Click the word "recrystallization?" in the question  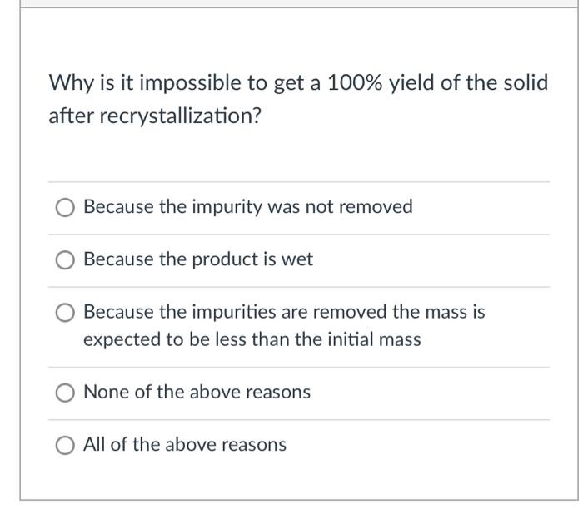[x=181, y=116]
